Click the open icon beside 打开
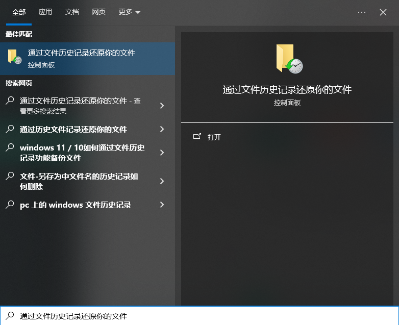Viewport: 399px width, 325px height. point(197,137)
